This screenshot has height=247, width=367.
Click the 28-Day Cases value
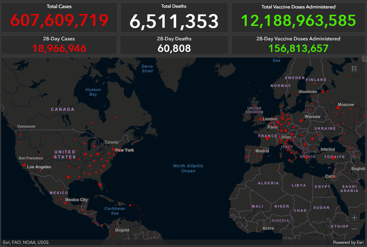[59, 48]
